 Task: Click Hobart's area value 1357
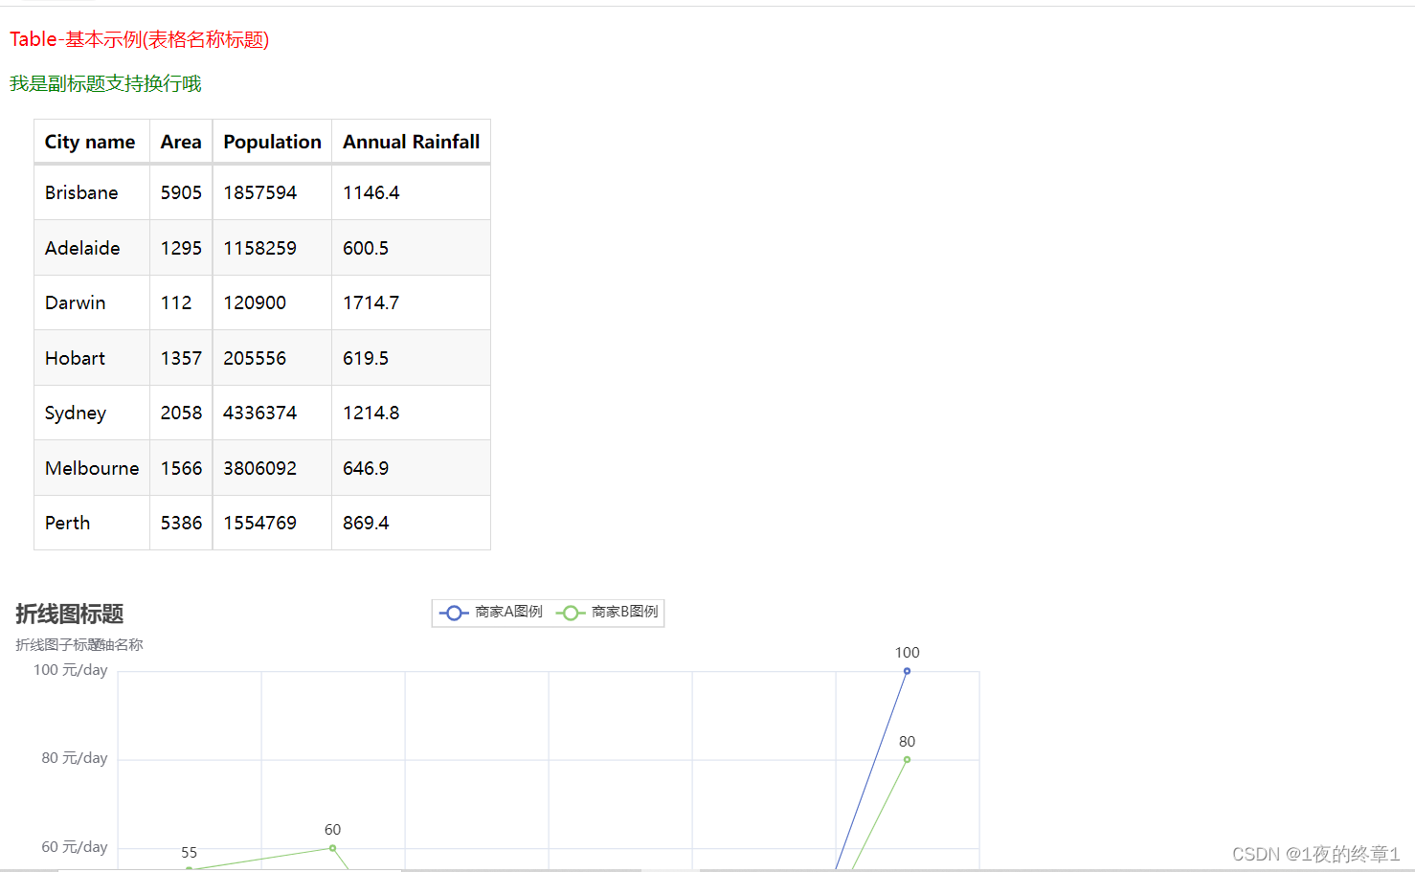[x=181, y=358]
